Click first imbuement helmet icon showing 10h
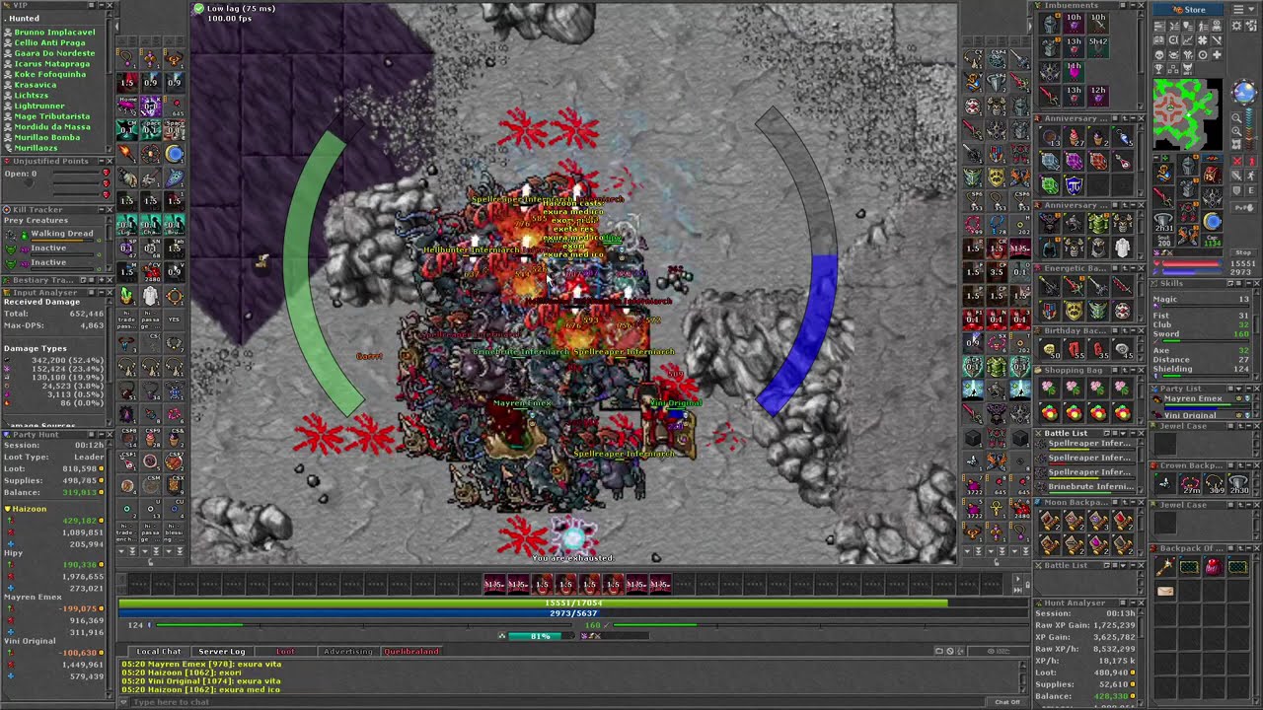The image size is (1263, 710). (1050, 23)
